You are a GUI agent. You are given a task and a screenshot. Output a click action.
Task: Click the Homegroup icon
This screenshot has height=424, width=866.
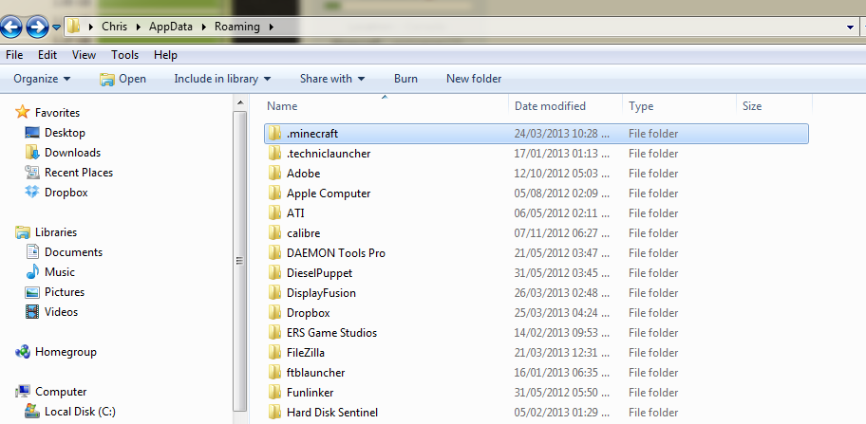click(23, 352)
